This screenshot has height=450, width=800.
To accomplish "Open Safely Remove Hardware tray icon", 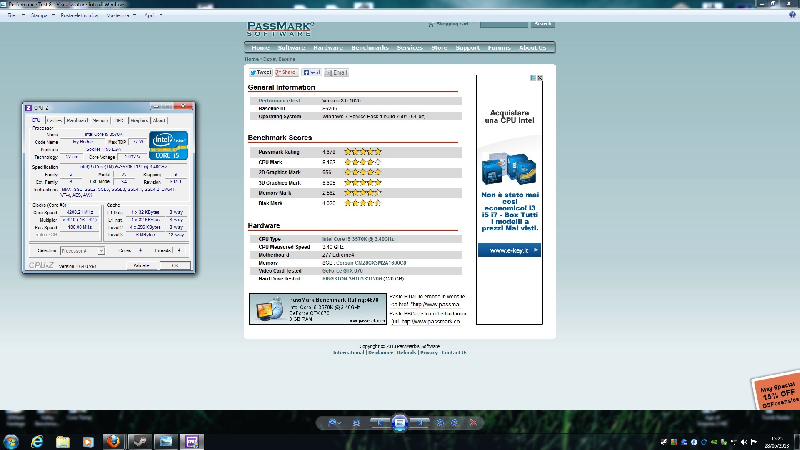I will [x=724, y=442].
